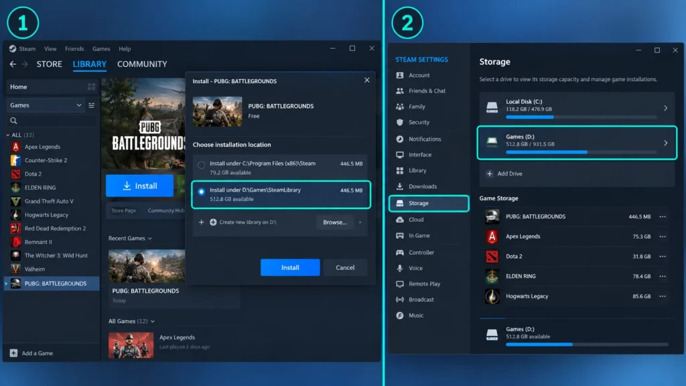Click Home in the library sidebar
Screen dimensions: 686x386
point(18,86)
